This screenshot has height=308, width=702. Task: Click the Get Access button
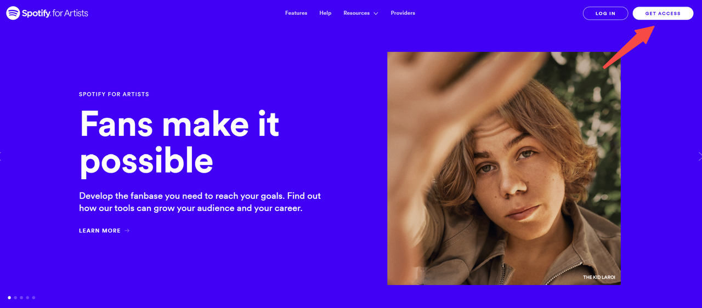coord(663,13)
